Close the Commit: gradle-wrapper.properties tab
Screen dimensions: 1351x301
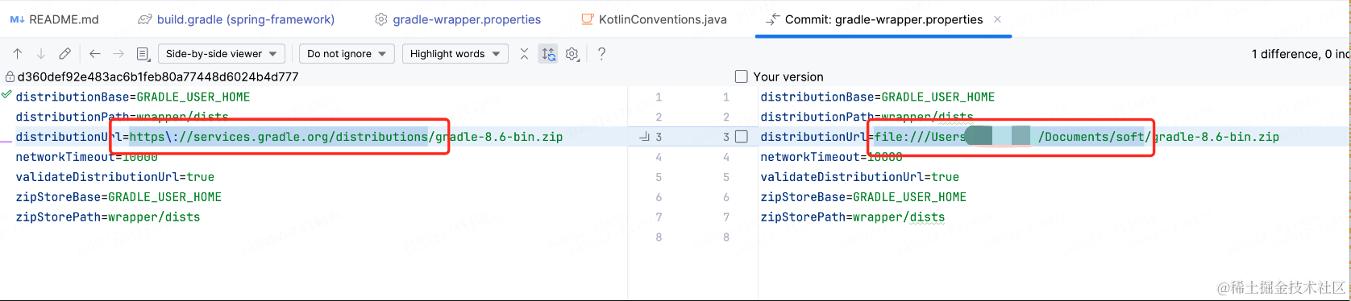(997, 19)
